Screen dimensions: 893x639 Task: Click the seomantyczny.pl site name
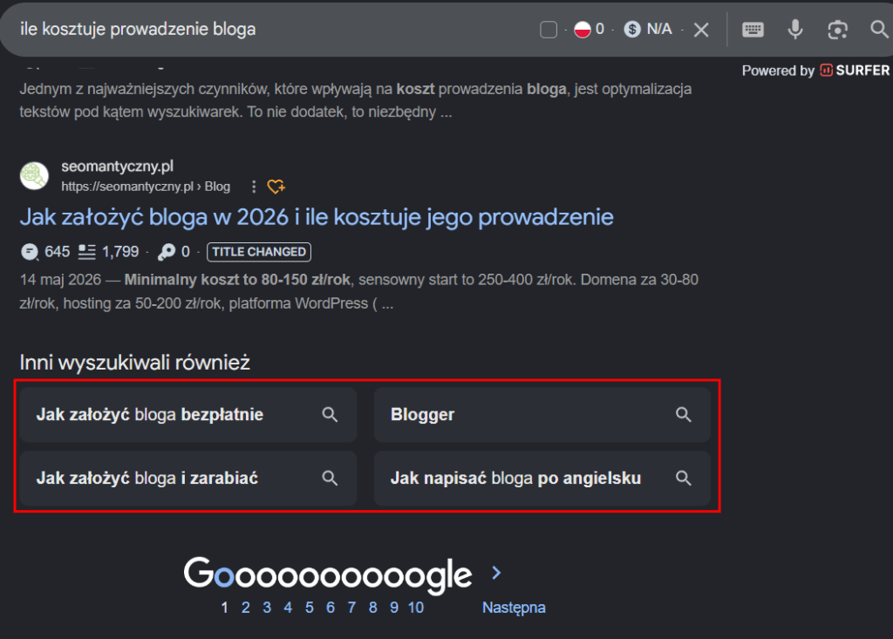pos(118,167)
